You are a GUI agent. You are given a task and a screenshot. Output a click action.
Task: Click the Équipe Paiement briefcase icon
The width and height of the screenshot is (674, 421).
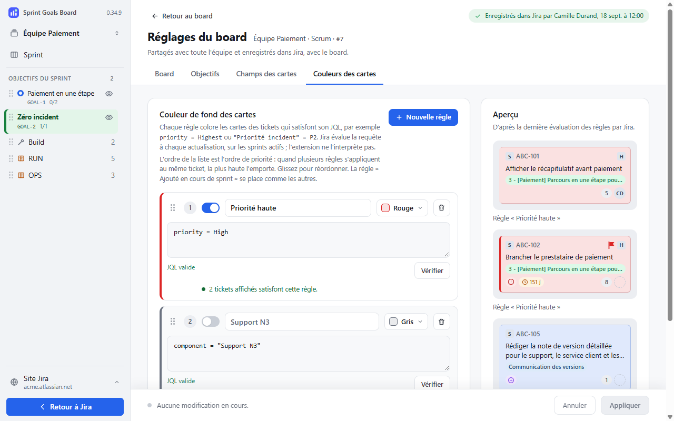(14, 33)
